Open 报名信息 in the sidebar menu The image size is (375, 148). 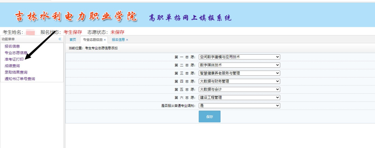[x=12, y=46]
